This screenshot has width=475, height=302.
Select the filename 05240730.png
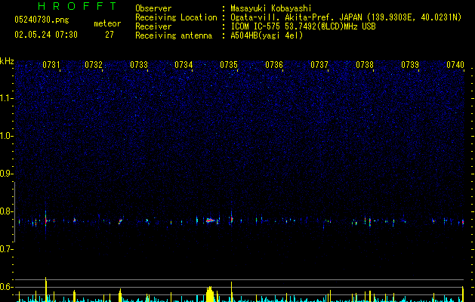point(42,20)
